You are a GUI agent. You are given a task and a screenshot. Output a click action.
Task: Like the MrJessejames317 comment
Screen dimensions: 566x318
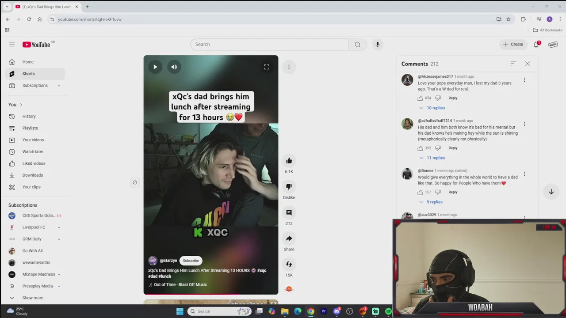tap(421, 98)
